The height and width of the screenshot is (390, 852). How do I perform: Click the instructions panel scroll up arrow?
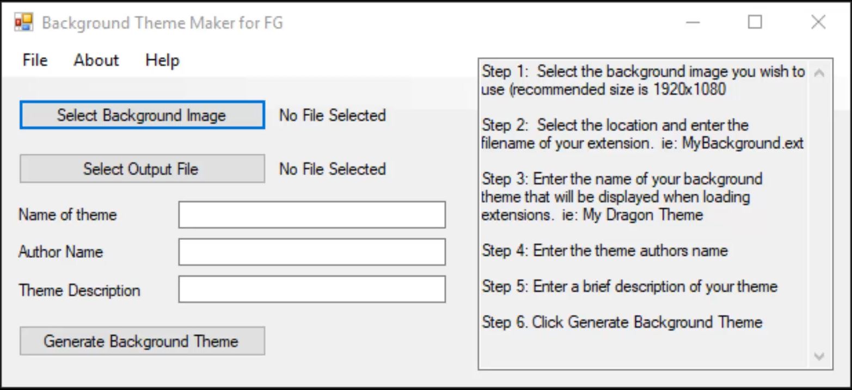point(819,73)
